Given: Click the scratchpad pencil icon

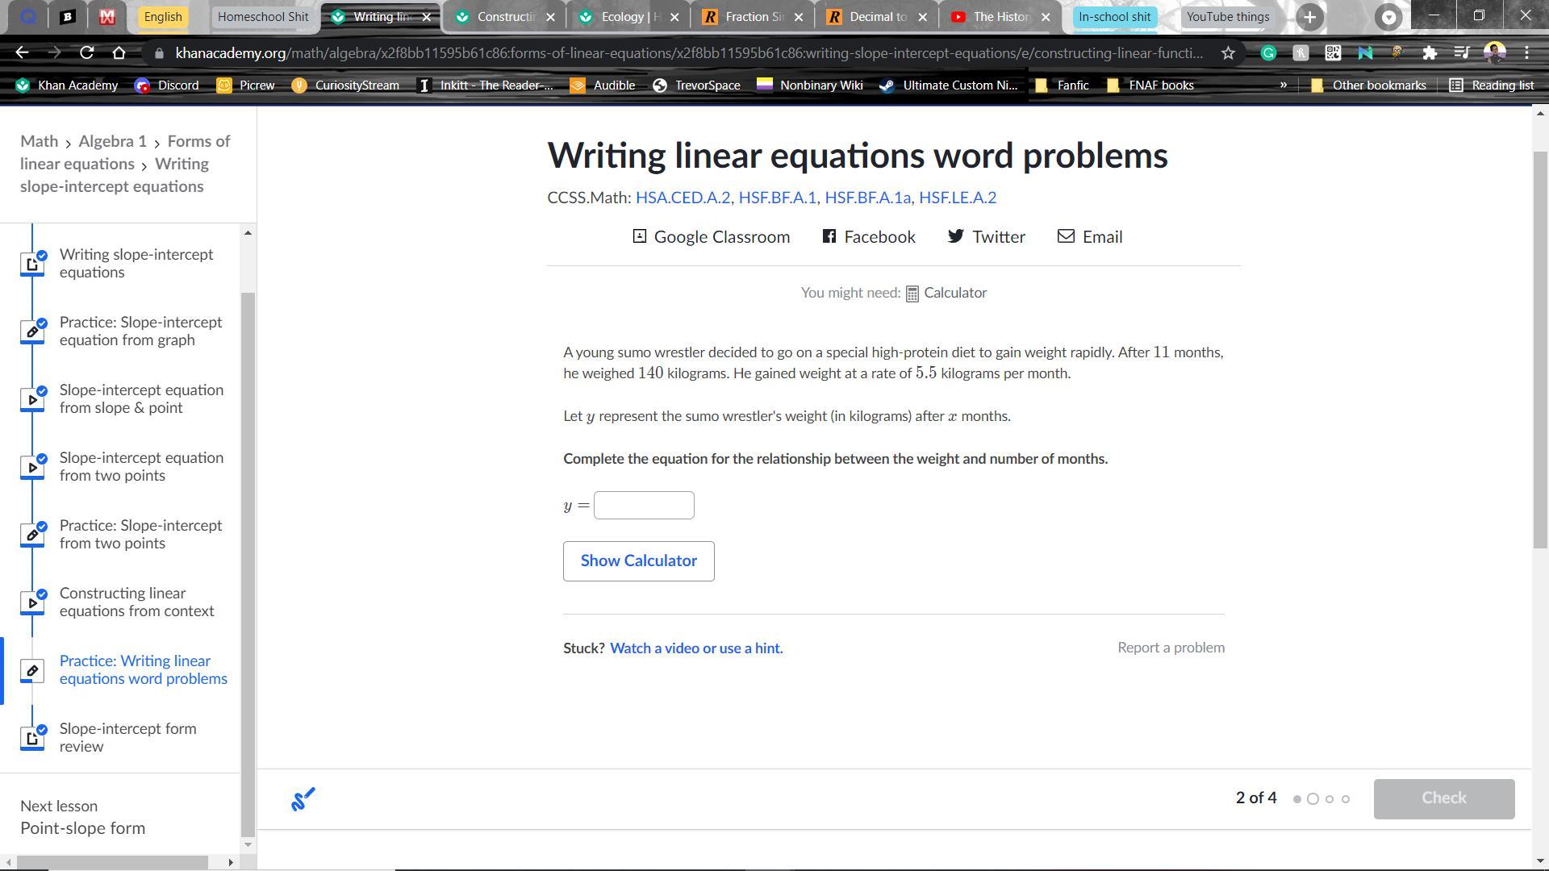Looking at the screenshot, I should point(303,799).
